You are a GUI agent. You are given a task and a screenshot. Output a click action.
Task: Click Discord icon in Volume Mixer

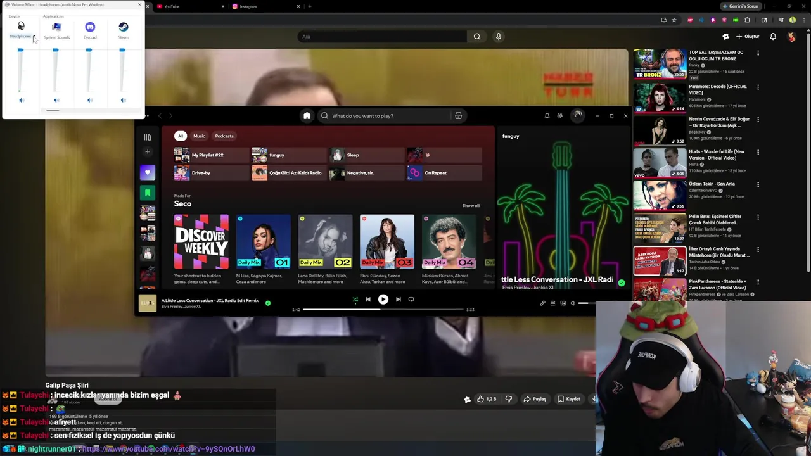90,27
